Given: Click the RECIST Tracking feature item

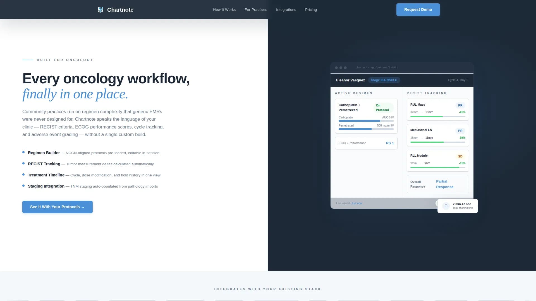Looking at the screenshot, I should pos(88,164).
